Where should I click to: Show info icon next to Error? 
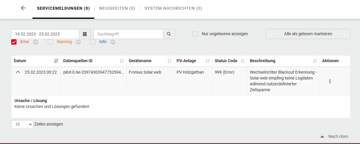click(x=36, y=42)
